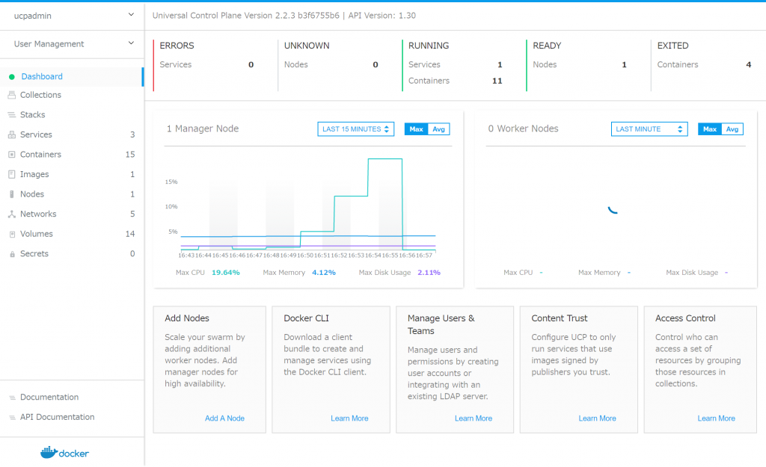
Task: Click the 0 Worker Nodes title
Action: (523, 129)
